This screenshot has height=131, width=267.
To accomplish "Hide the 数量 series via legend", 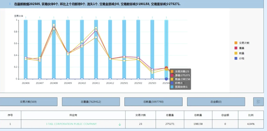I will coord(241,53).
